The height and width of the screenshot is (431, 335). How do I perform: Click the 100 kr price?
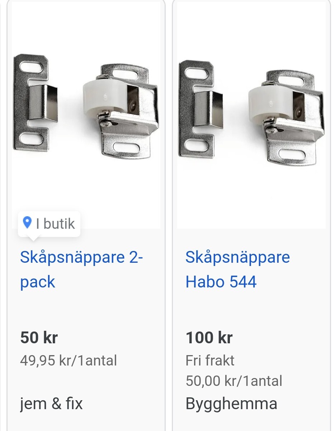[x=209, y=338]
